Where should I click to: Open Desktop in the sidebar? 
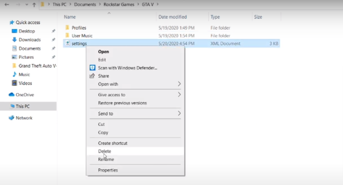(27, 31)
